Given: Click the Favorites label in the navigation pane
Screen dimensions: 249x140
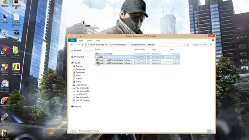Looking at the screenshot, I should [x=78, y=51].
